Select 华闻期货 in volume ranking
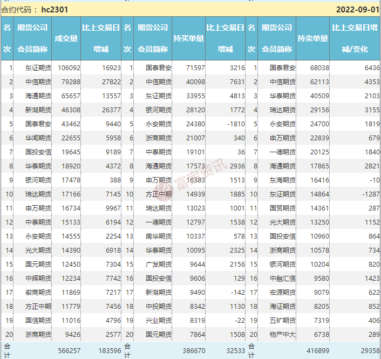Screen dimensions: 381x359 tap(38, 138)
